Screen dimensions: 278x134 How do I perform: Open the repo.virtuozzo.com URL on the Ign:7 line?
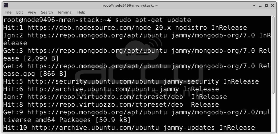point(105,97)
